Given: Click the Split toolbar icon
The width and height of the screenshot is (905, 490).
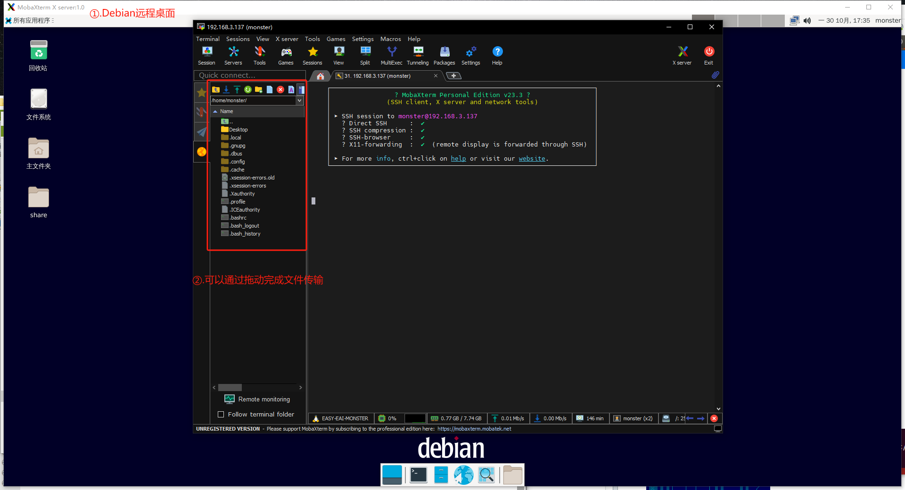Looking at the screenshot, I should [x=365, y=55].
